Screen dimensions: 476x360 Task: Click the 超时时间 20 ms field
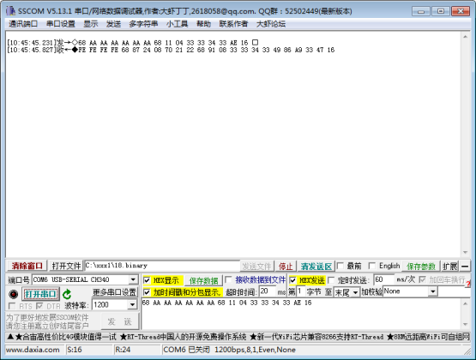268,291
